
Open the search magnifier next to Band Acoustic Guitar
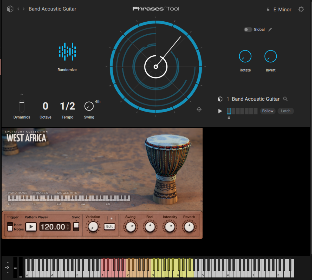(x=285, y=99)
